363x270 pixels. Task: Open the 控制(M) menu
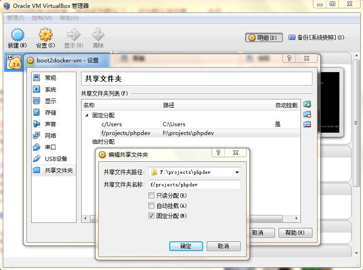click(42, 18)
